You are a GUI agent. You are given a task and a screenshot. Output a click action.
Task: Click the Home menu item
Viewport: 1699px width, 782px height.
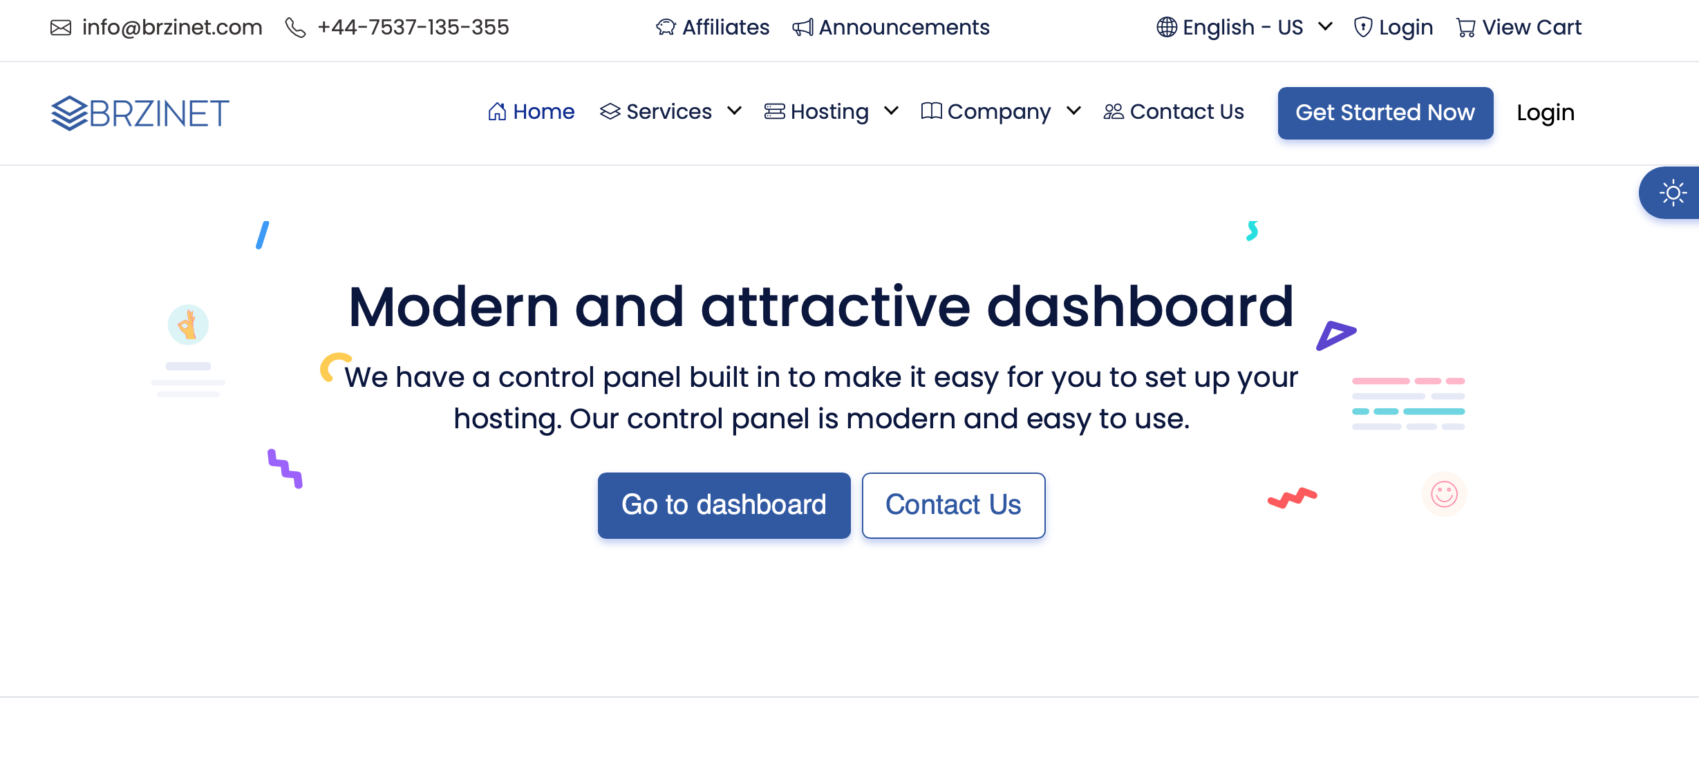click(531, 111)
